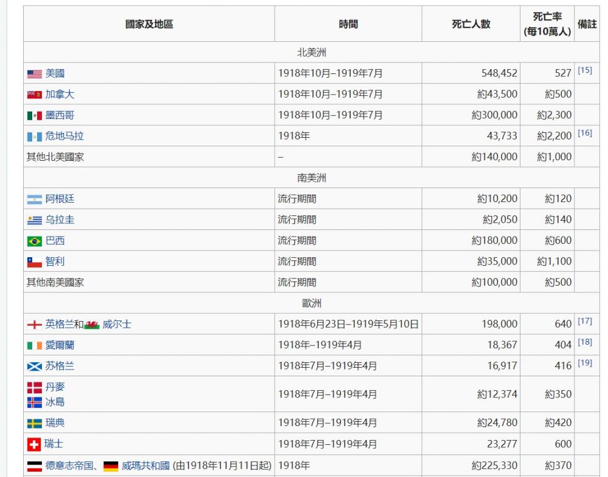Open the 危地马拉 link
Screen dimensions: 608x477
coord(64,136)
